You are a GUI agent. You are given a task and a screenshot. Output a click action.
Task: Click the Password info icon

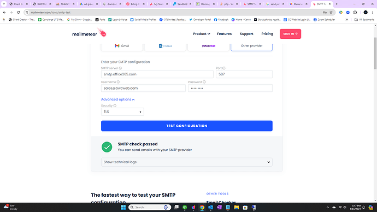[x=204, y=82]
